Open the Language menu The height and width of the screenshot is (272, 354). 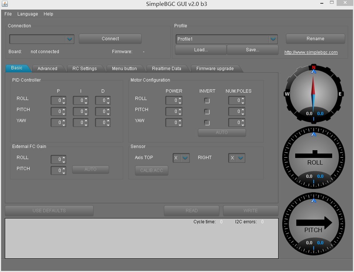28,14
